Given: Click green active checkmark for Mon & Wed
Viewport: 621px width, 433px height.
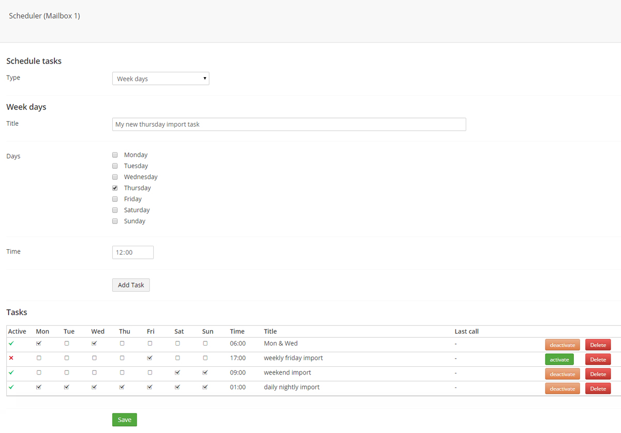Looking at the screenshot, I should coord(11,344).
